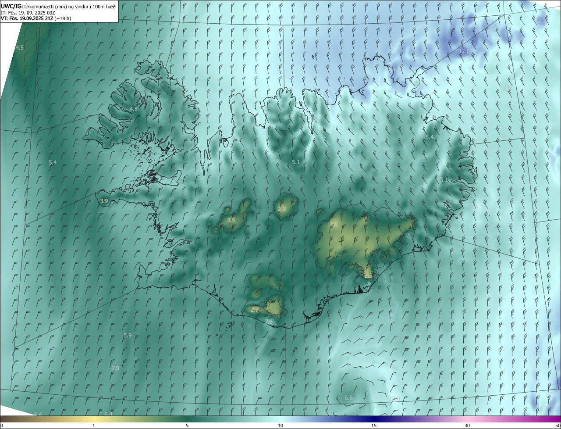
Task: Click the 3.5 value on the Langjökull glacier
Action: coord(231,220)
